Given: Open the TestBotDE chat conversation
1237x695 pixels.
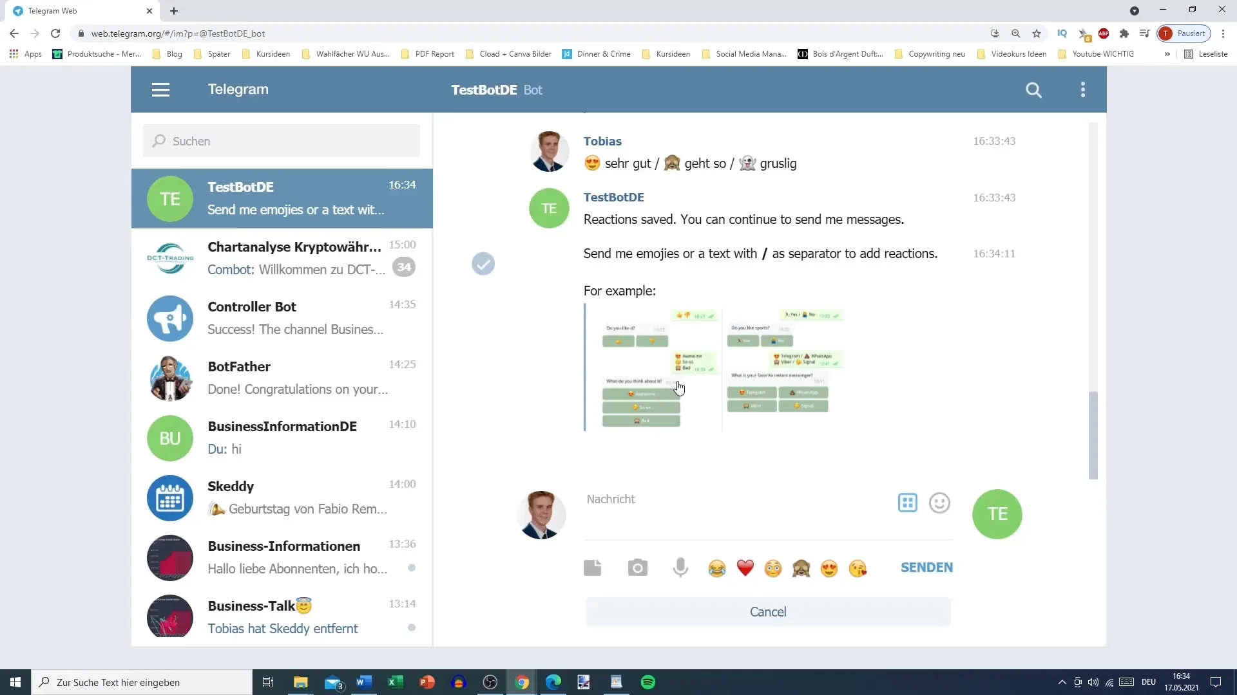Looking at the screenshot, I should (x=283, y=198).
